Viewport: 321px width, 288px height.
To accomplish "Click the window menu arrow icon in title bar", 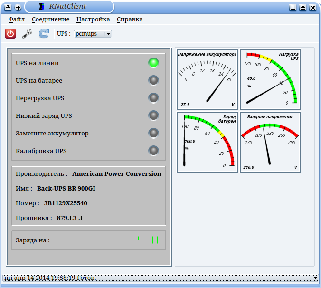I will point(8,7).
